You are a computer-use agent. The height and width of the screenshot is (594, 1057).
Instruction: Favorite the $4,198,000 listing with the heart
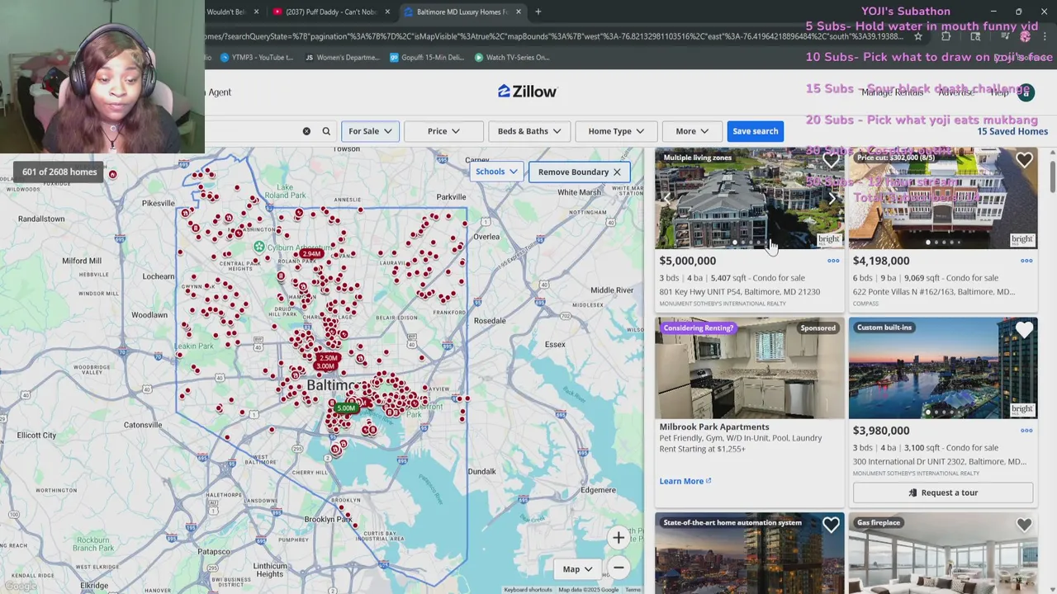[1024, 160]
